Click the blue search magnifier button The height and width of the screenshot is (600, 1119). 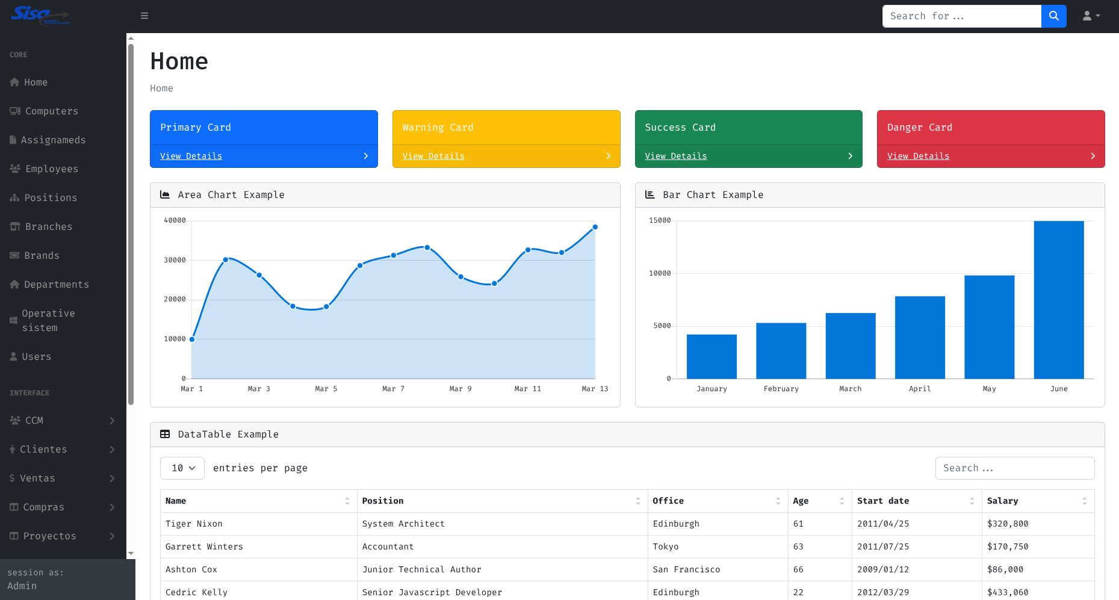pyautogui.click(x=1053, y=16)
